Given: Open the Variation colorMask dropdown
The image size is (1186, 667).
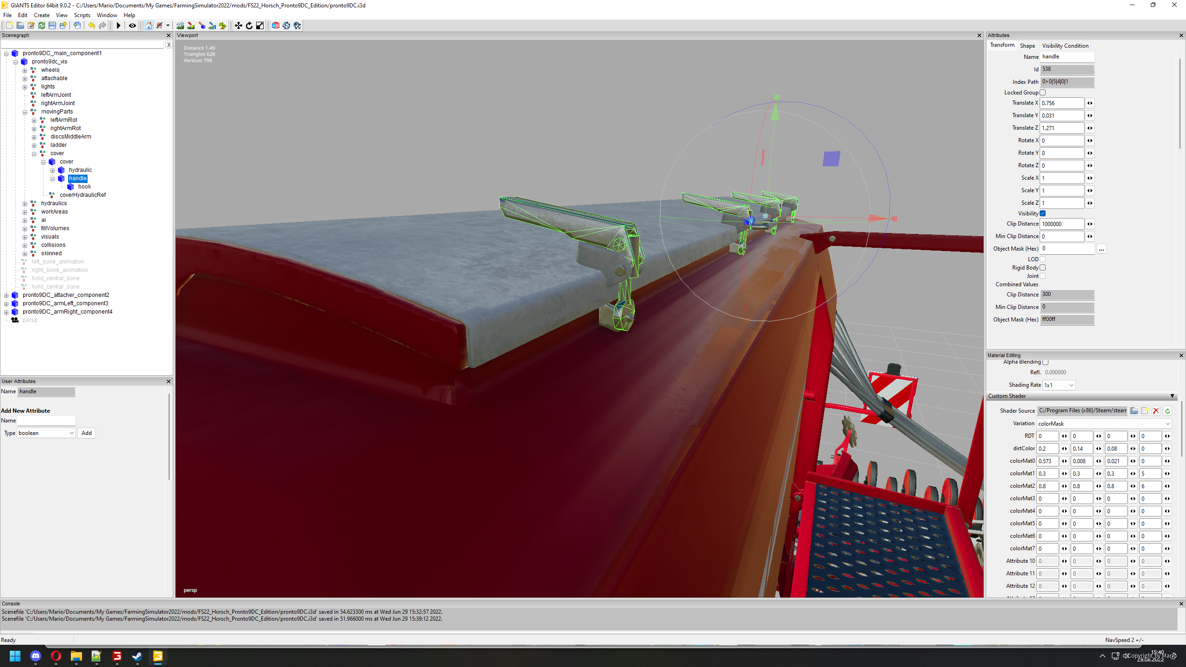Looking at the screenshot, I should [1104, 423].
